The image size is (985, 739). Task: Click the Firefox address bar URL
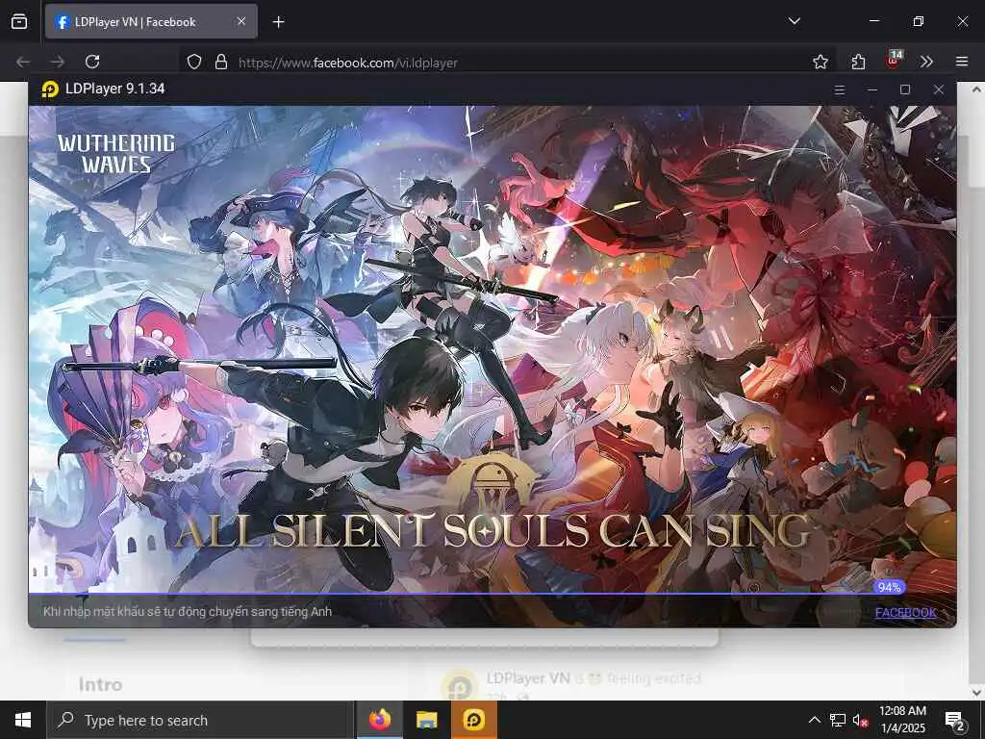(347, 63)
